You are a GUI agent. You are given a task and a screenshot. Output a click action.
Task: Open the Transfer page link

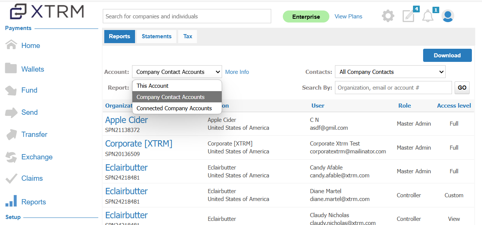(35, 134)
